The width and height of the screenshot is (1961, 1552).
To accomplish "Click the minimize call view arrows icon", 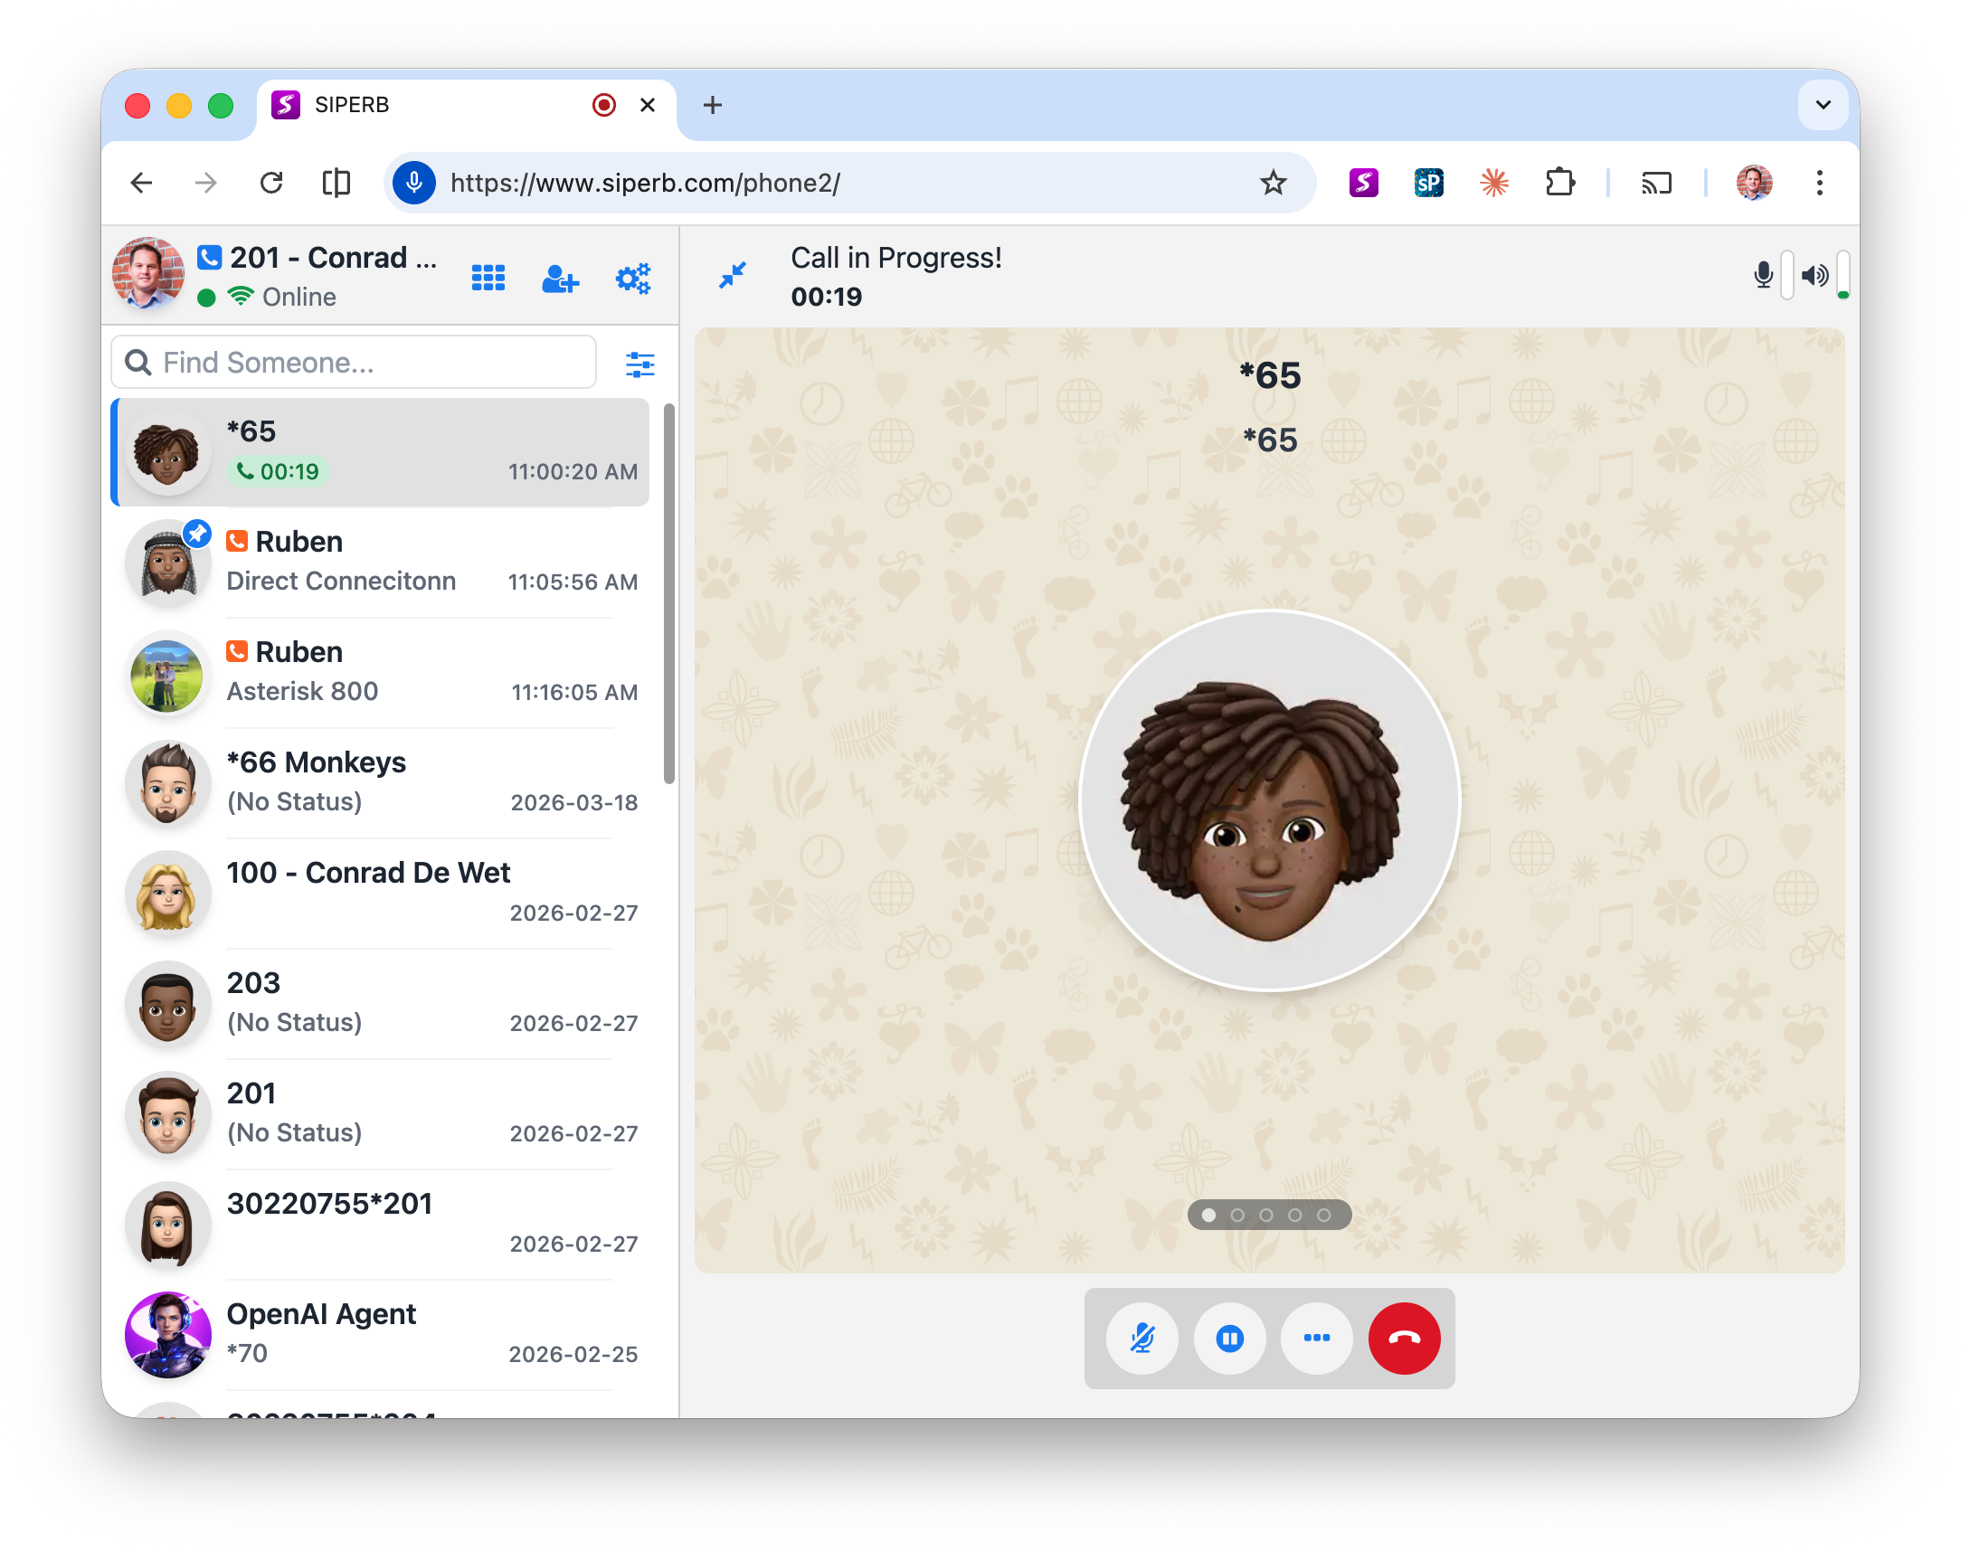I will point(733,274).
